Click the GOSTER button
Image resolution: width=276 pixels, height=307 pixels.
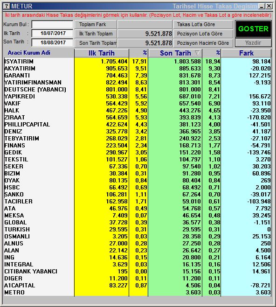(253, 29)
